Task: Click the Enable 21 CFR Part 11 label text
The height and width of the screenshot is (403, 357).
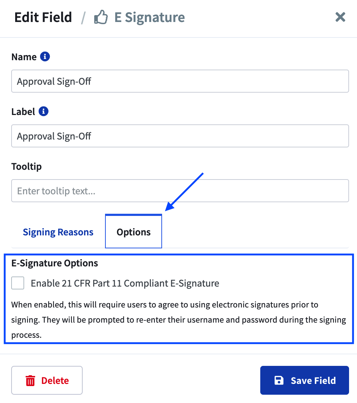Action: click(125, 283)
